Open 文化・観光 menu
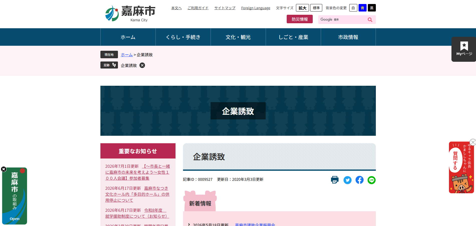Viewport: 476px width, 226px height. (x=238, y=37)
